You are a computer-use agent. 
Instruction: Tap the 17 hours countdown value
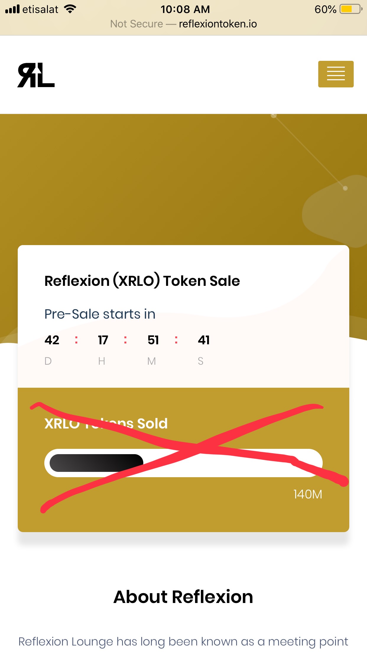pyautogui.click(x=103, y=340)
